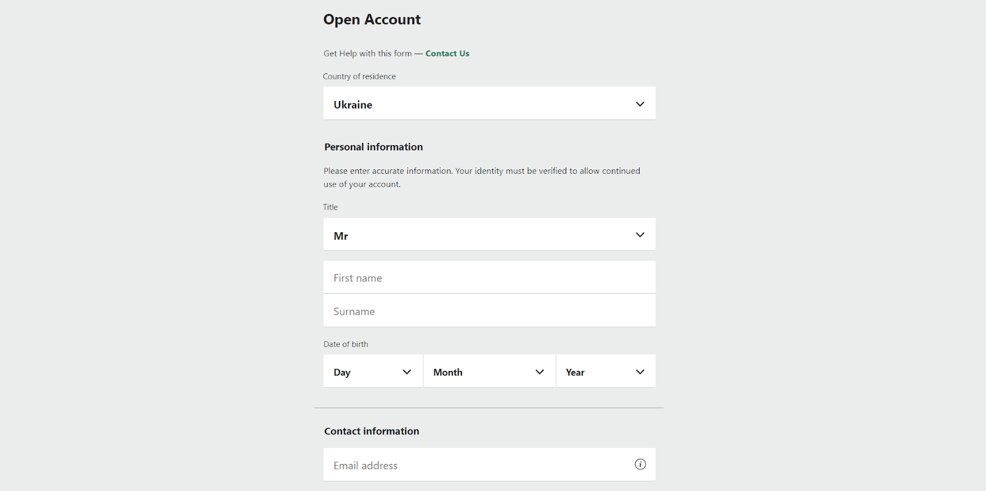Click the Open Account page heading
The width and height of the screenshot is (986, 491).
pos(372,20)
